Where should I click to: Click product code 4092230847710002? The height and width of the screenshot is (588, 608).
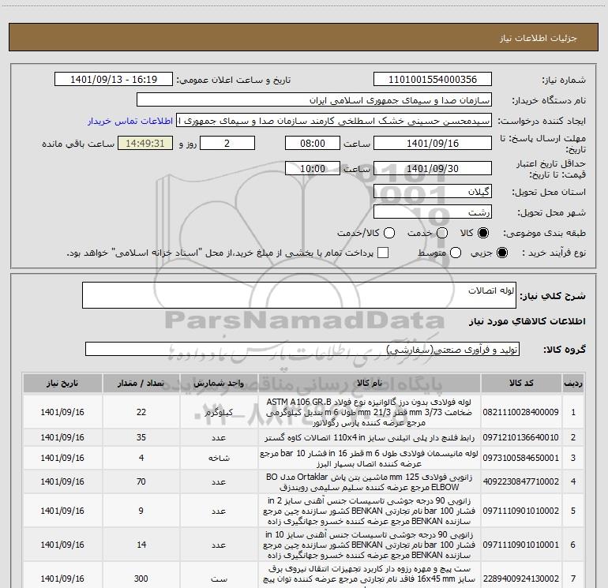coord(521,481)
